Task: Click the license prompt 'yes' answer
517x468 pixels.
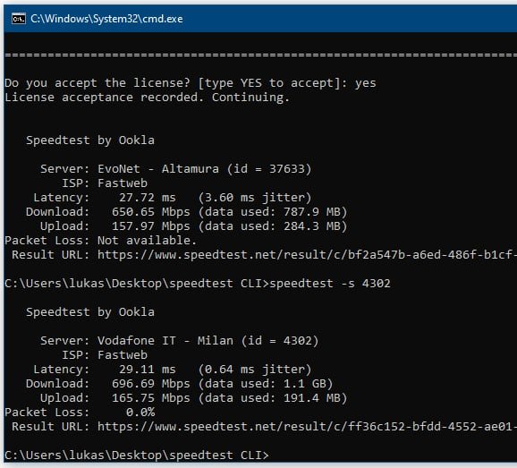Action: point(366,83)
